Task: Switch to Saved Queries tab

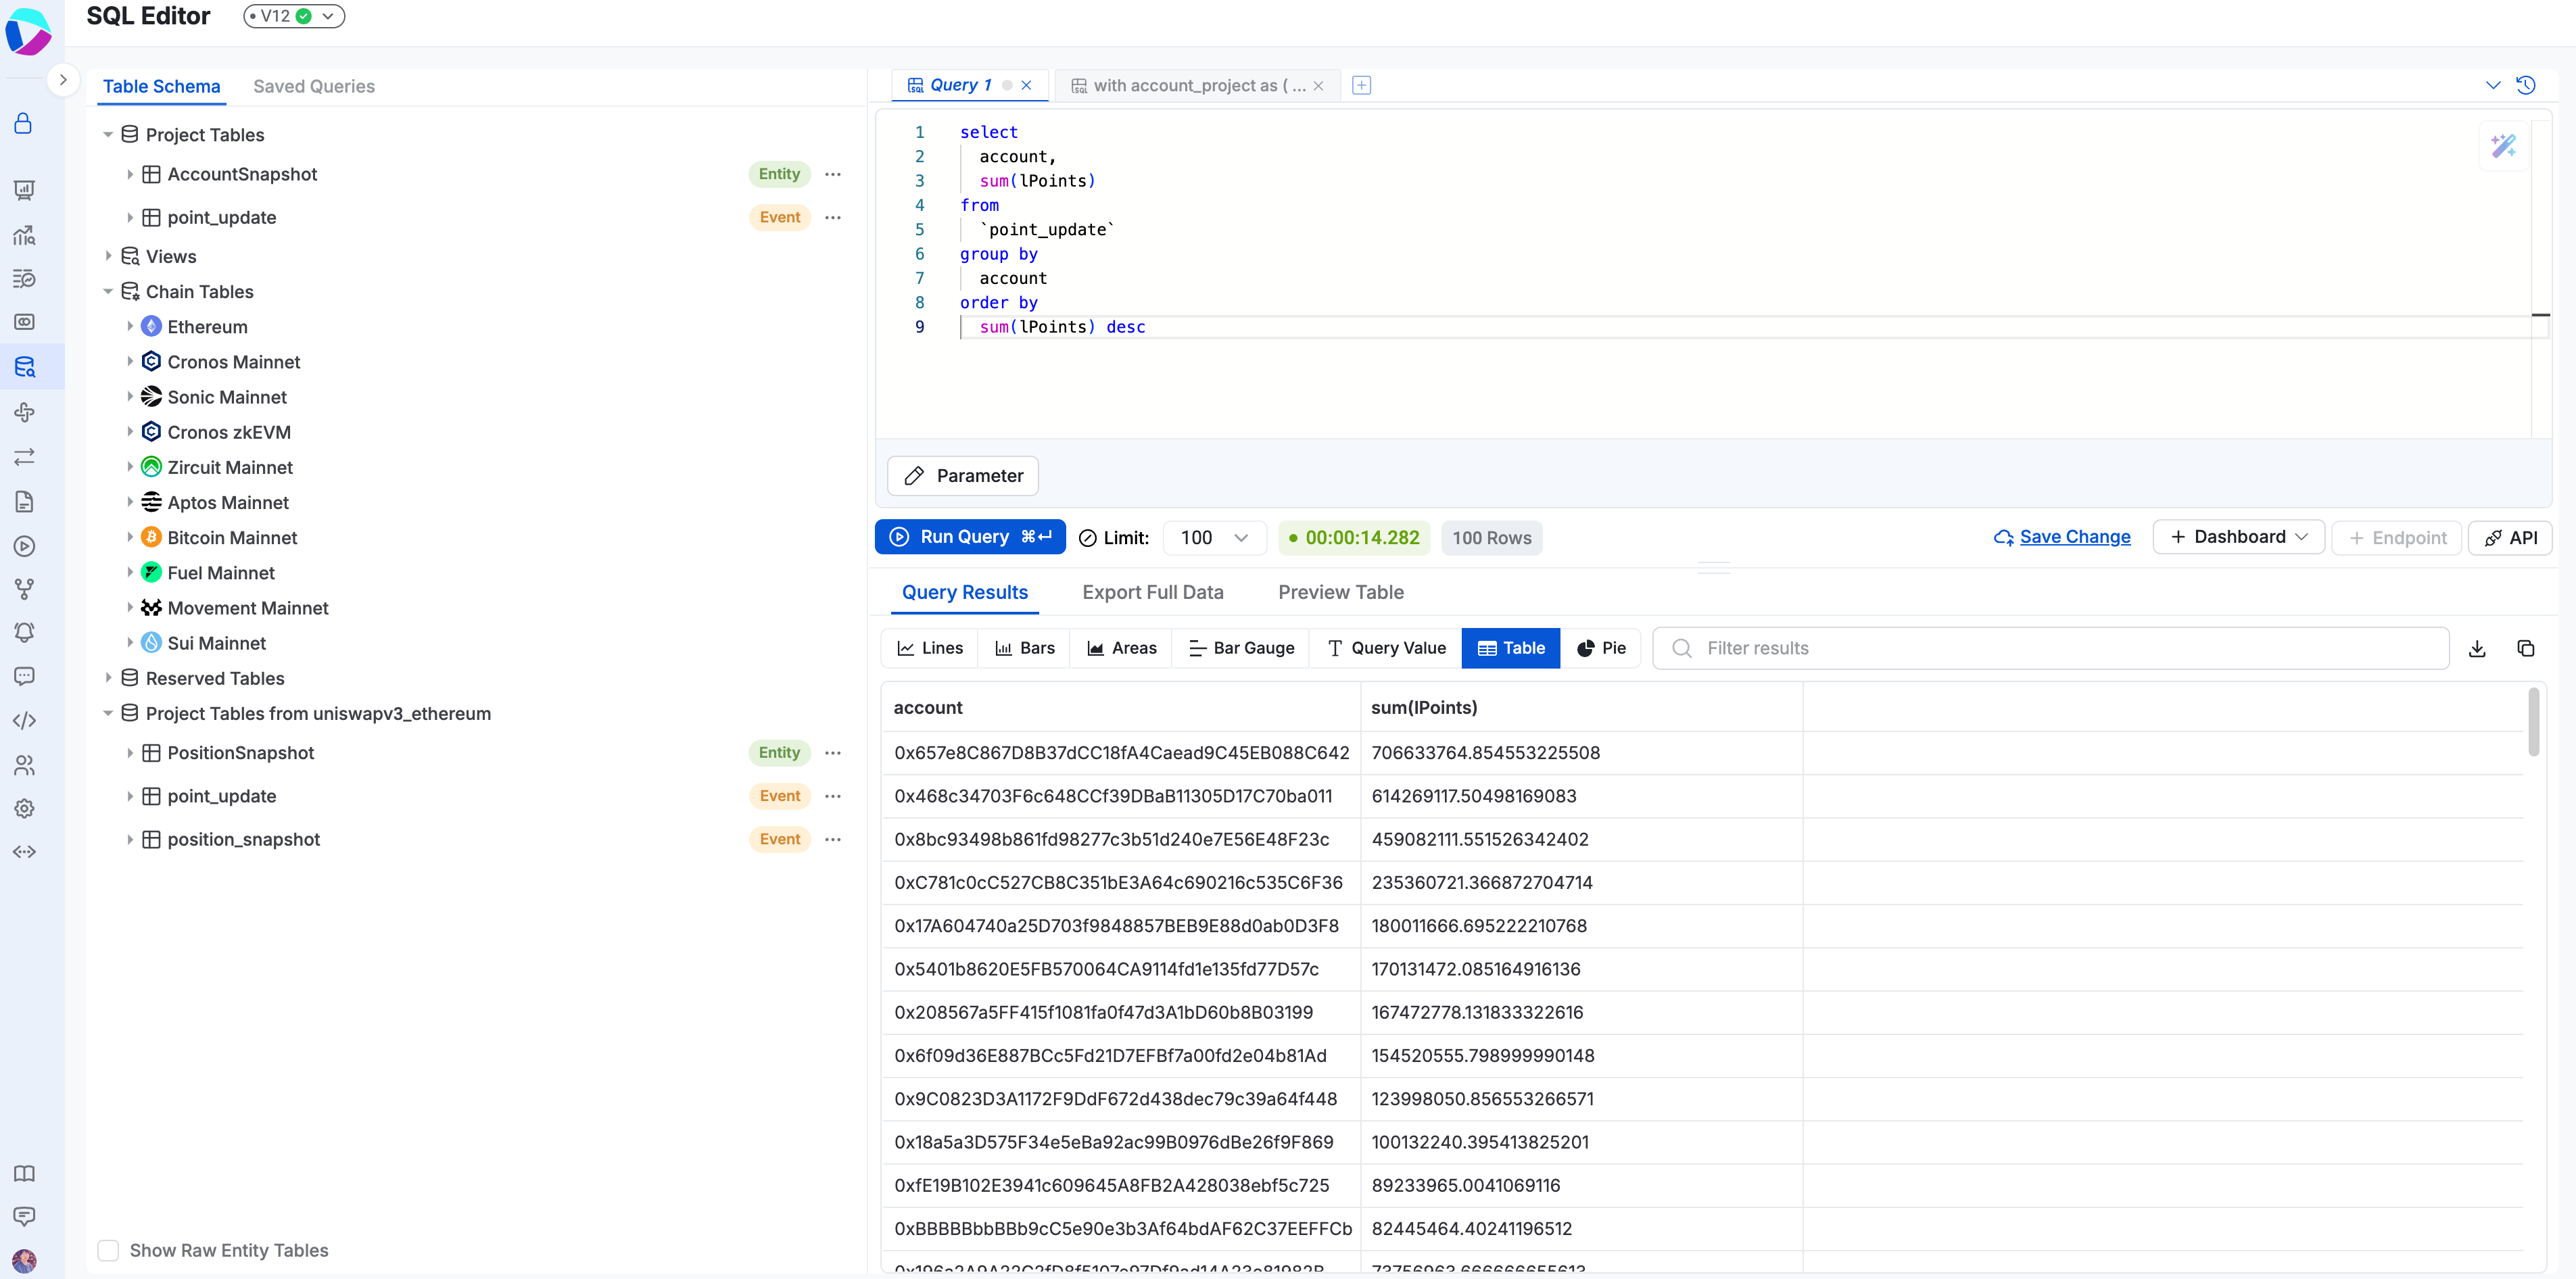Action: point(314,86)
